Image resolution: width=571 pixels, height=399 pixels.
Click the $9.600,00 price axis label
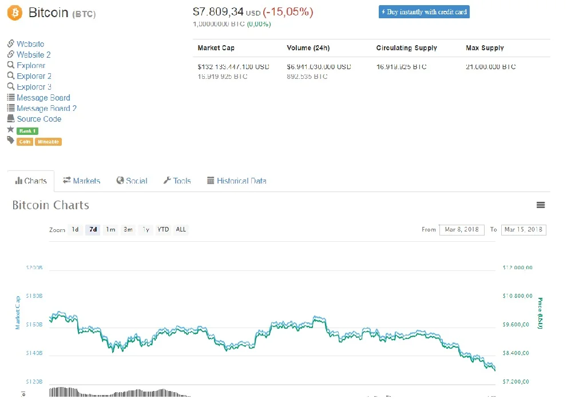click(516, 325)
